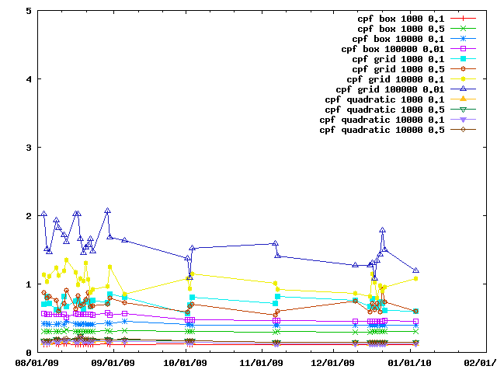Click the last blue triangle data point near 01/01/10
Image resolution: width=497 pixels, height=373 pixels.
click(416, 270)
